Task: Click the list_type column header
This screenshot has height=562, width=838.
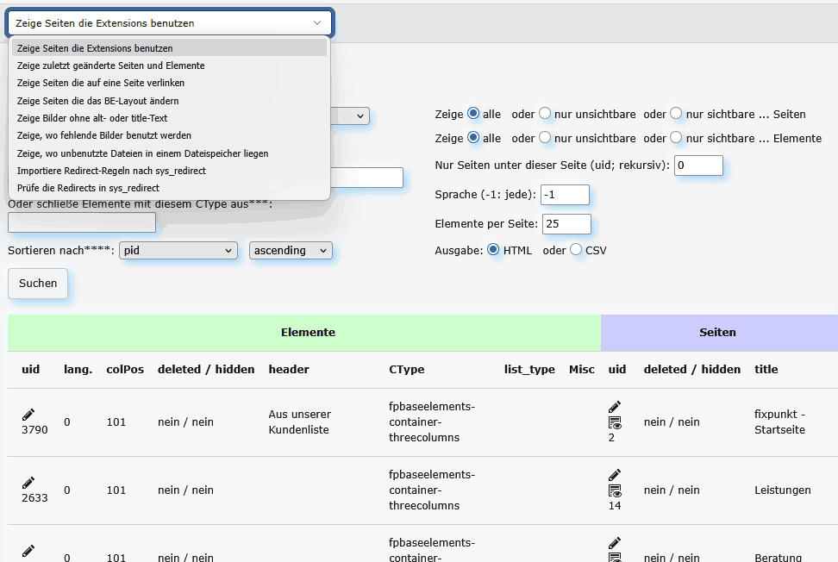Action: click(529, 369)
